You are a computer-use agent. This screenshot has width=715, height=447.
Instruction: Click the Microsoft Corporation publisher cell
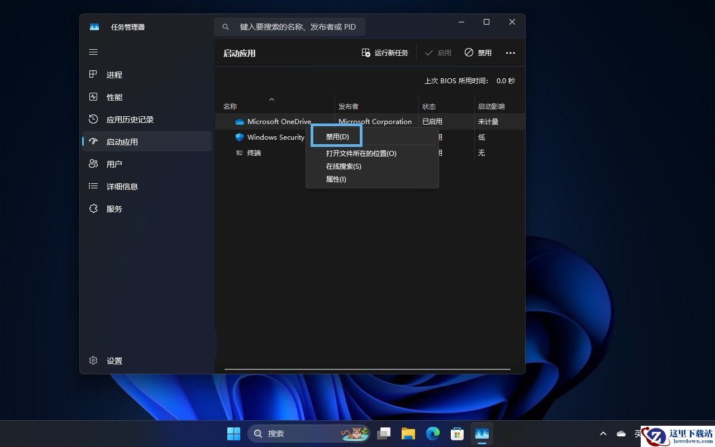[x=375, y=122]
